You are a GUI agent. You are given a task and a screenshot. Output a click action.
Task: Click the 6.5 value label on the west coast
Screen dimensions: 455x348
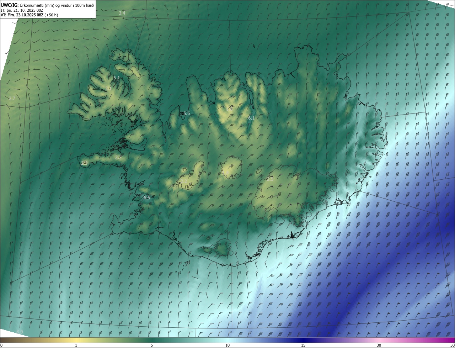[x=147, y=198]
